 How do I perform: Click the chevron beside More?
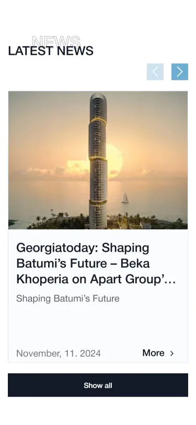pyautogui.click(x=171, y=353)
